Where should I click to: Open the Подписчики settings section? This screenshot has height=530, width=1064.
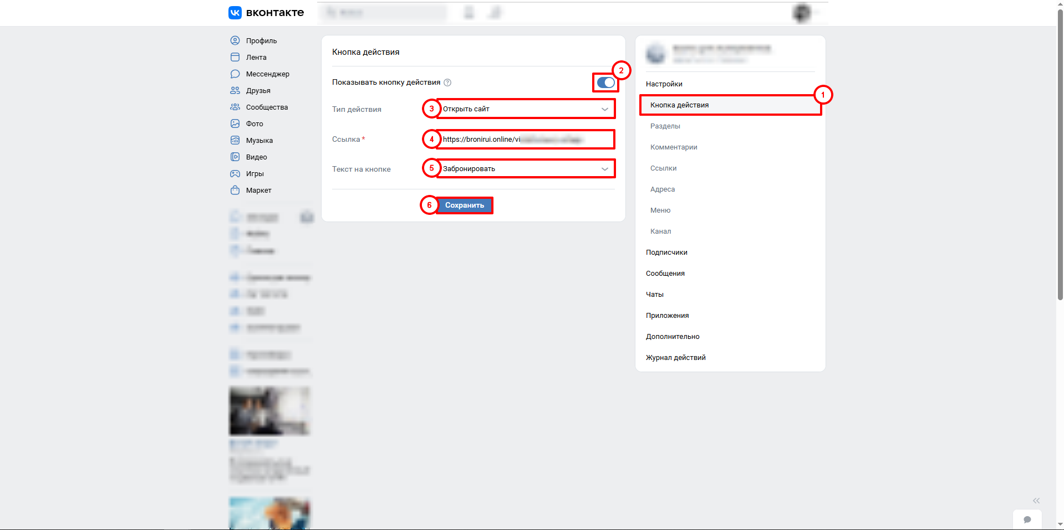tap(666, 253)
